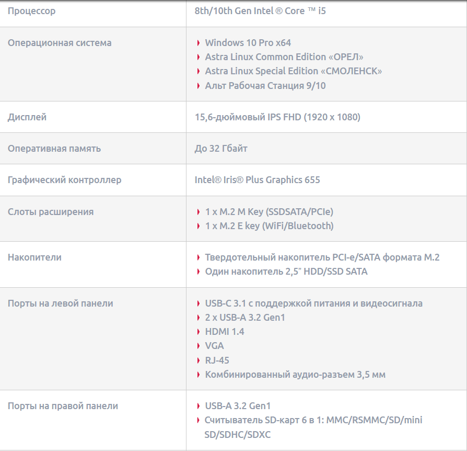
Task: Click the Оперативная память label
Action: (54, 149)
